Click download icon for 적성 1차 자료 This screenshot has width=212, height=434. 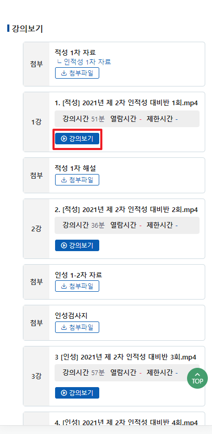64,73
